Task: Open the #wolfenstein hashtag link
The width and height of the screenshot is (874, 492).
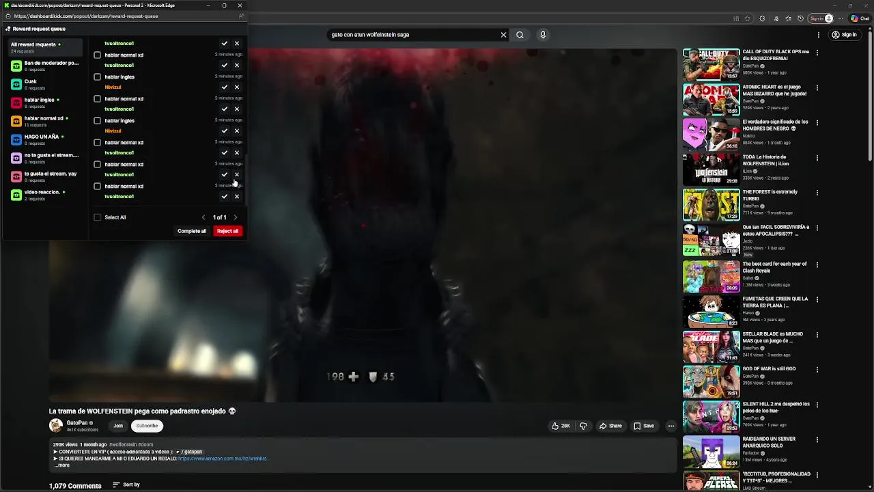Action: (123, 445)
